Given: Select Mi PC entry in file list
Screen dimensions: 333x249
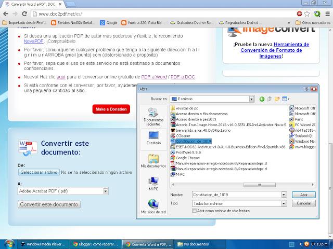Looking at the screenshot, I should pyautogui.click(x=177, y=174).
